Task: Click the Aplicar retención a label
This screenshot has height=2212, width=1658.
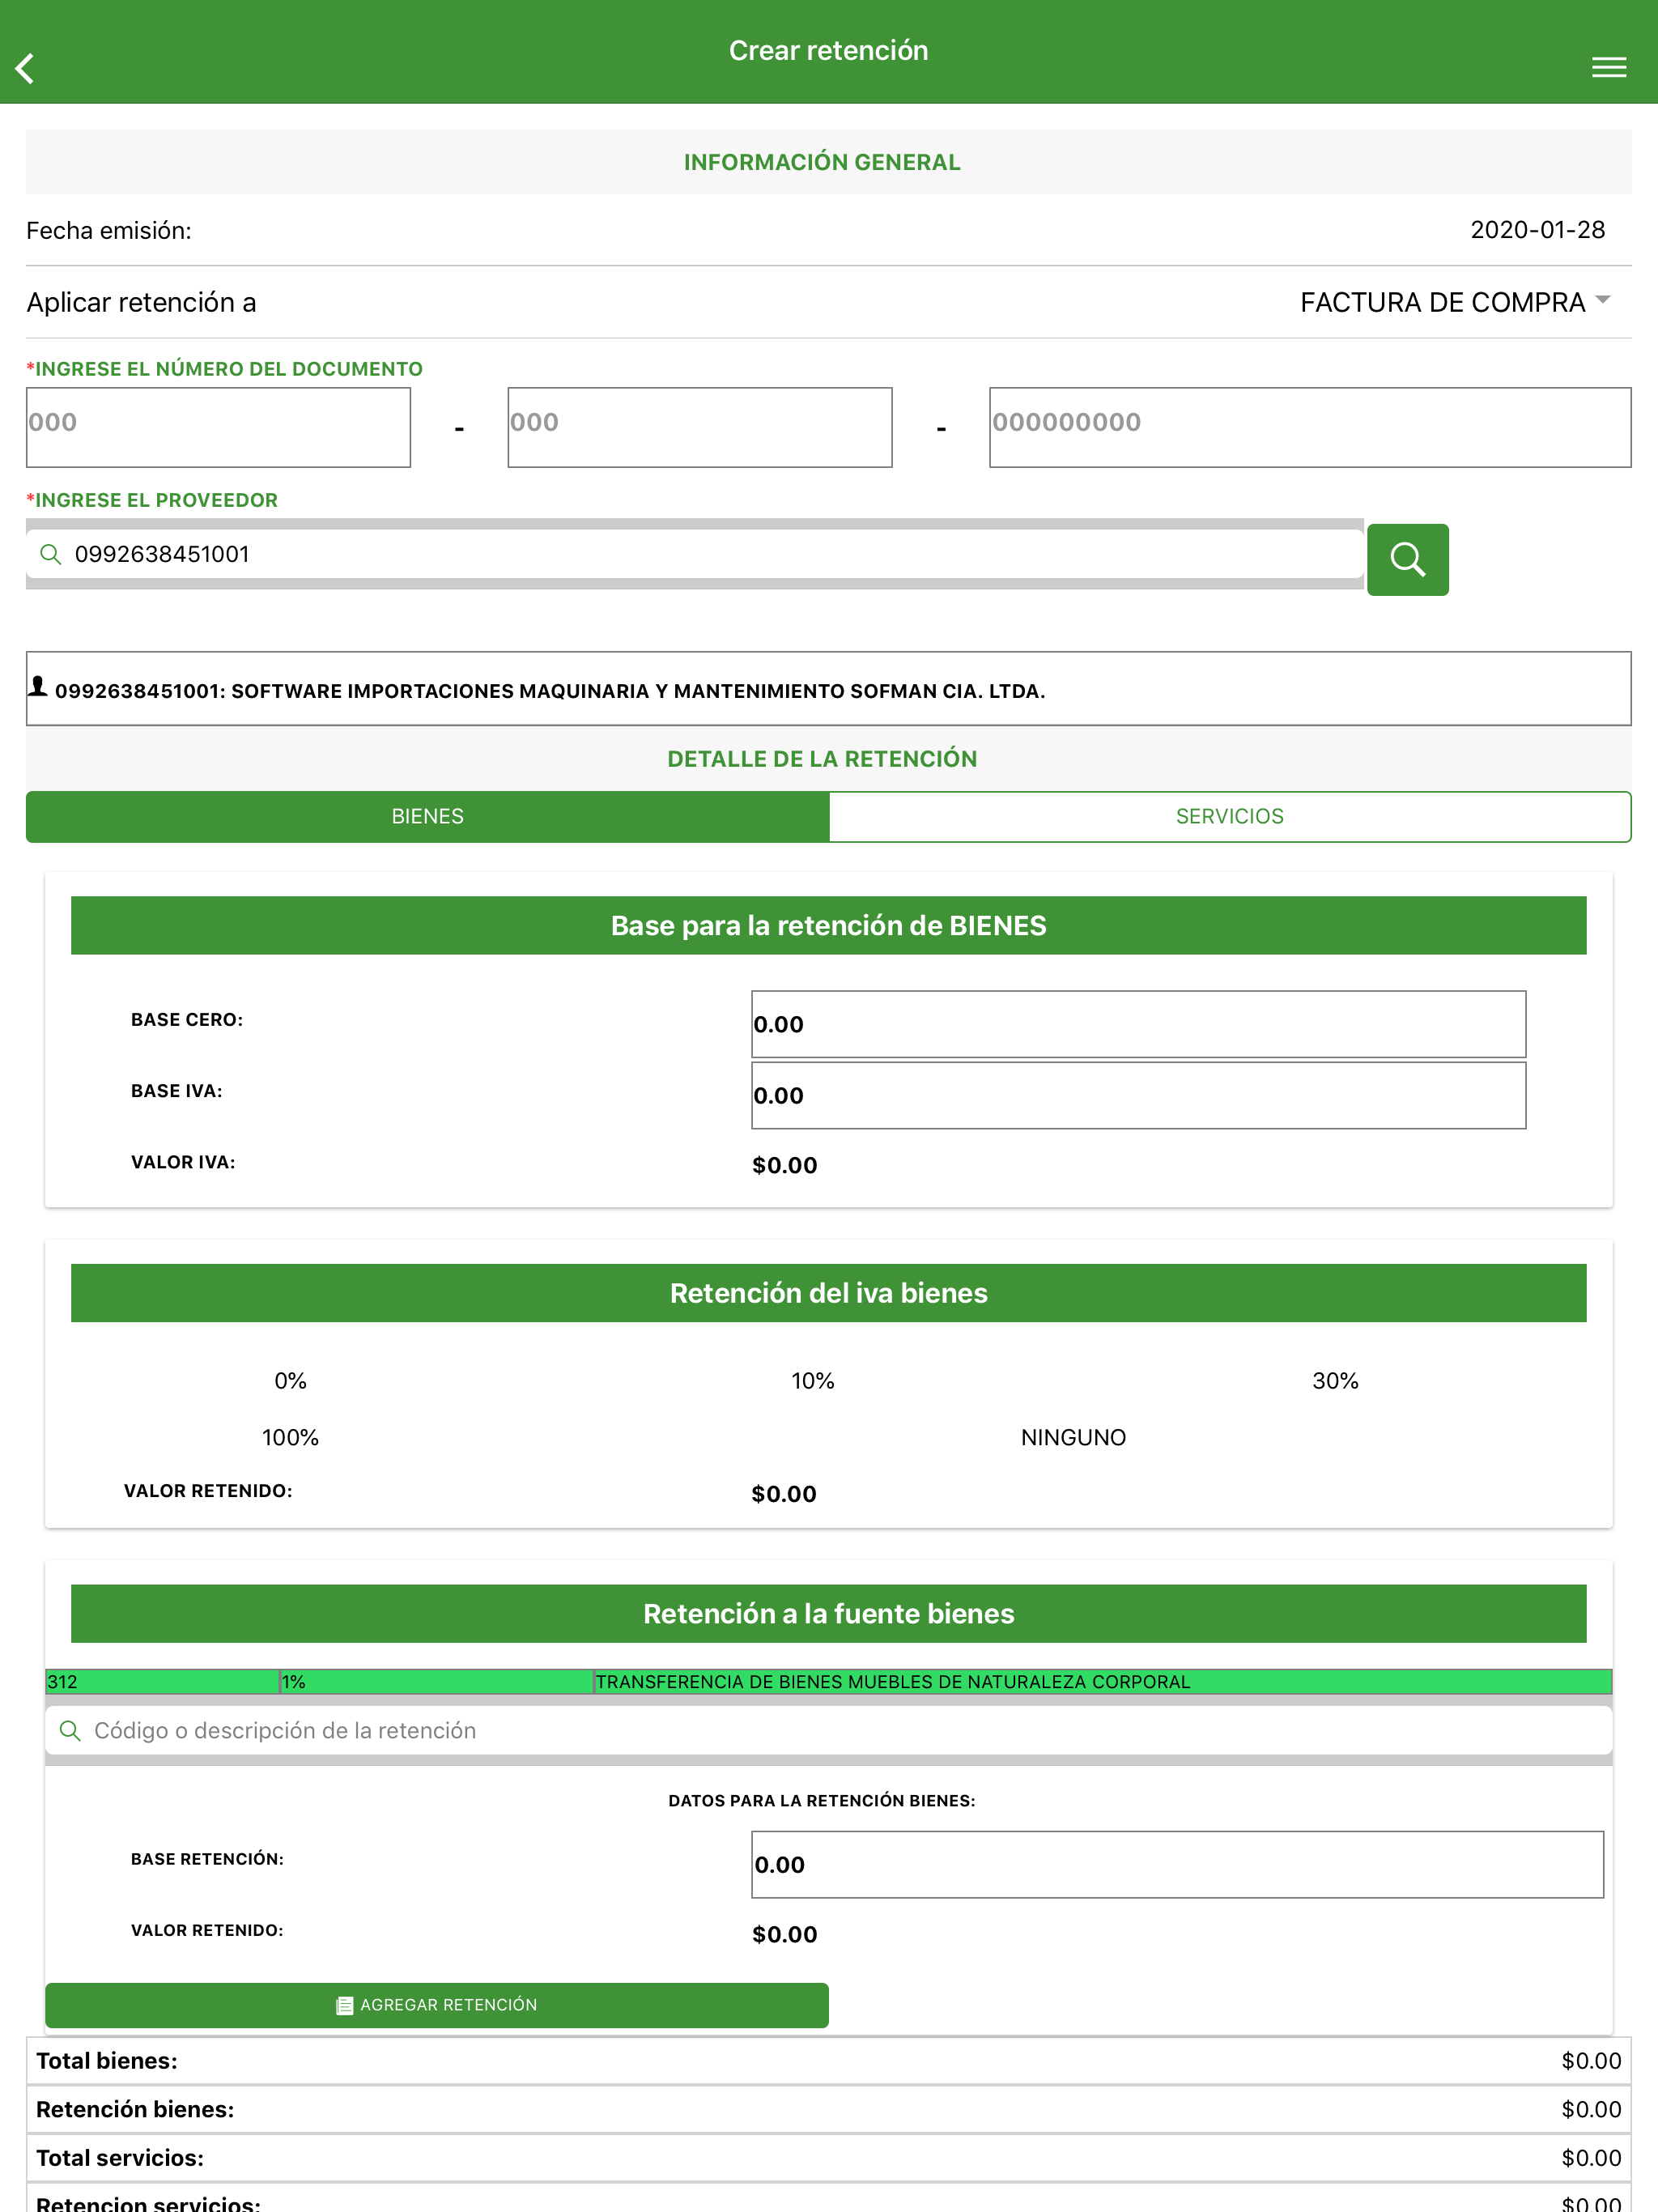Action: pos(141,302)
